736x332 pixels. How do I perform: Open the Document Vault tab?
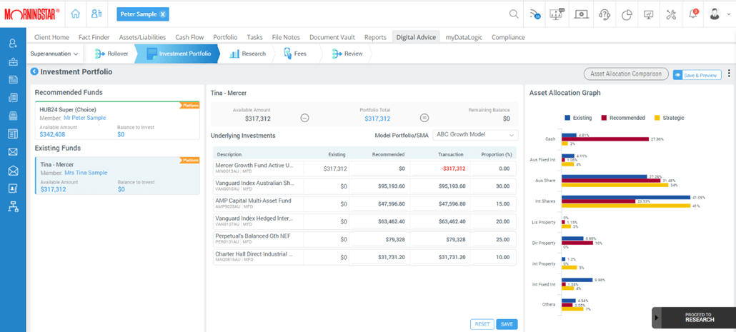(x=332, y=37)
